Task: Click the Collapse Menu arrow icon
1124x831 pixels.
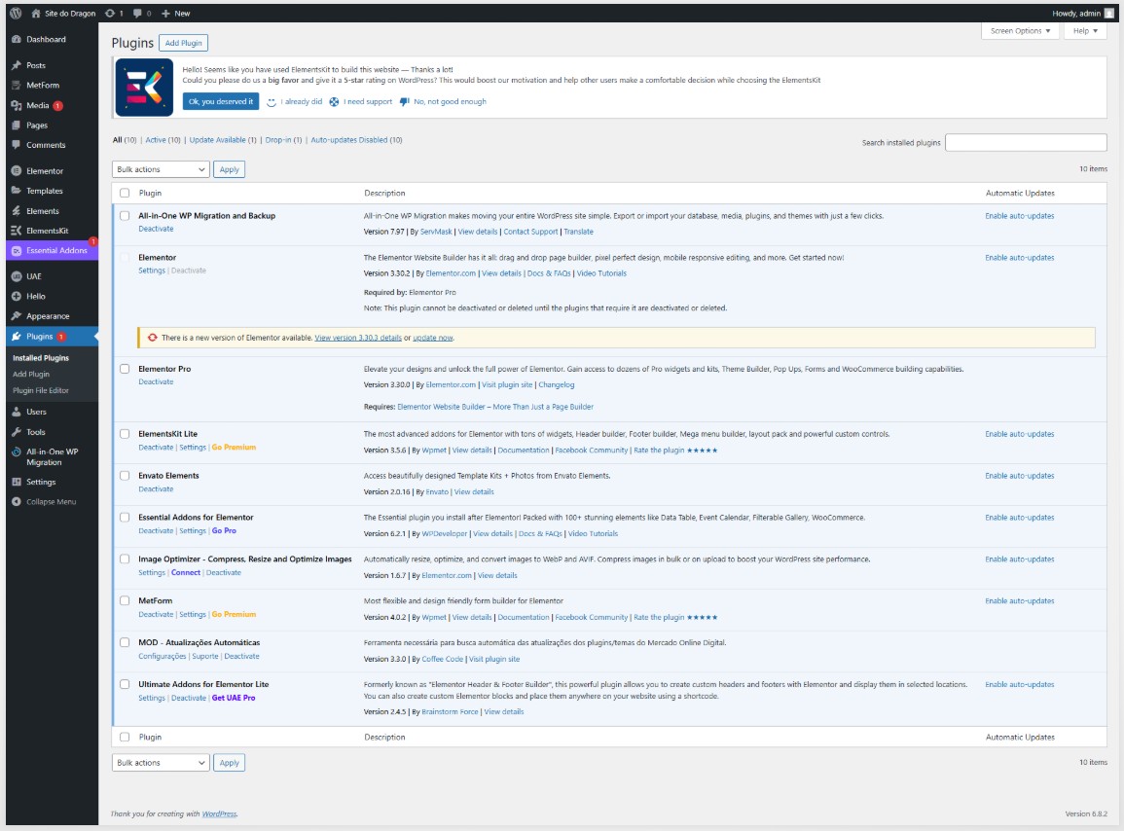Action: pyautogui.click(x=17, y=502)
